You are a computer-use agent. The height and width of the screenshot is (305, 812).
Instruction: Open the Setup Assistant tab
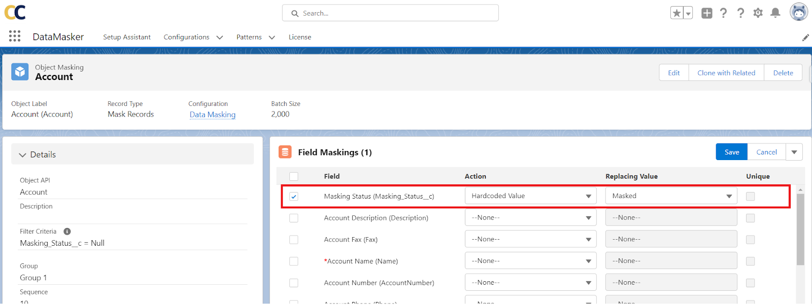pos(127,37)
